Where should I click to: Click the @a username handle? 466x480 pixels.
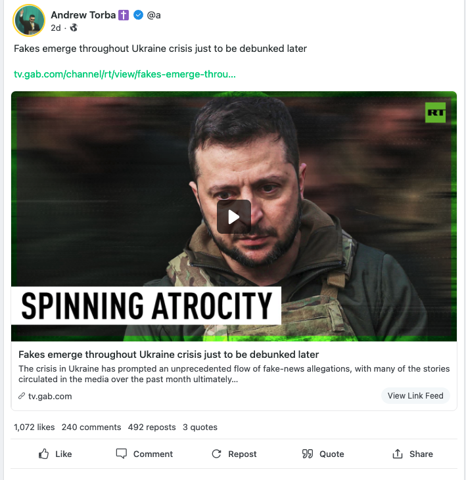[154, 15]
